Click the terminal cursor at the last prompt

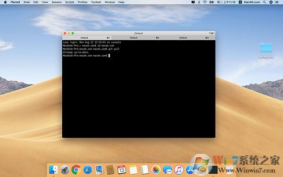(109, 56)
